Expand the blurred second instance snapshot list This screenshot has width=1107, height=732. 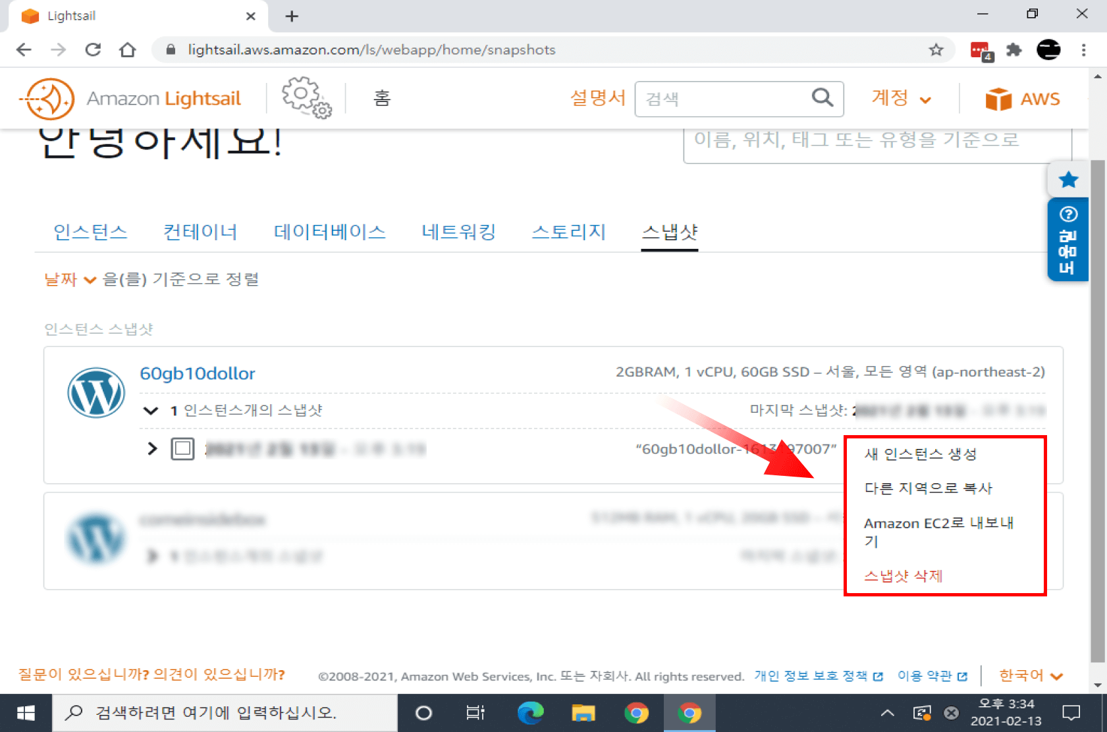click(152, 556)
